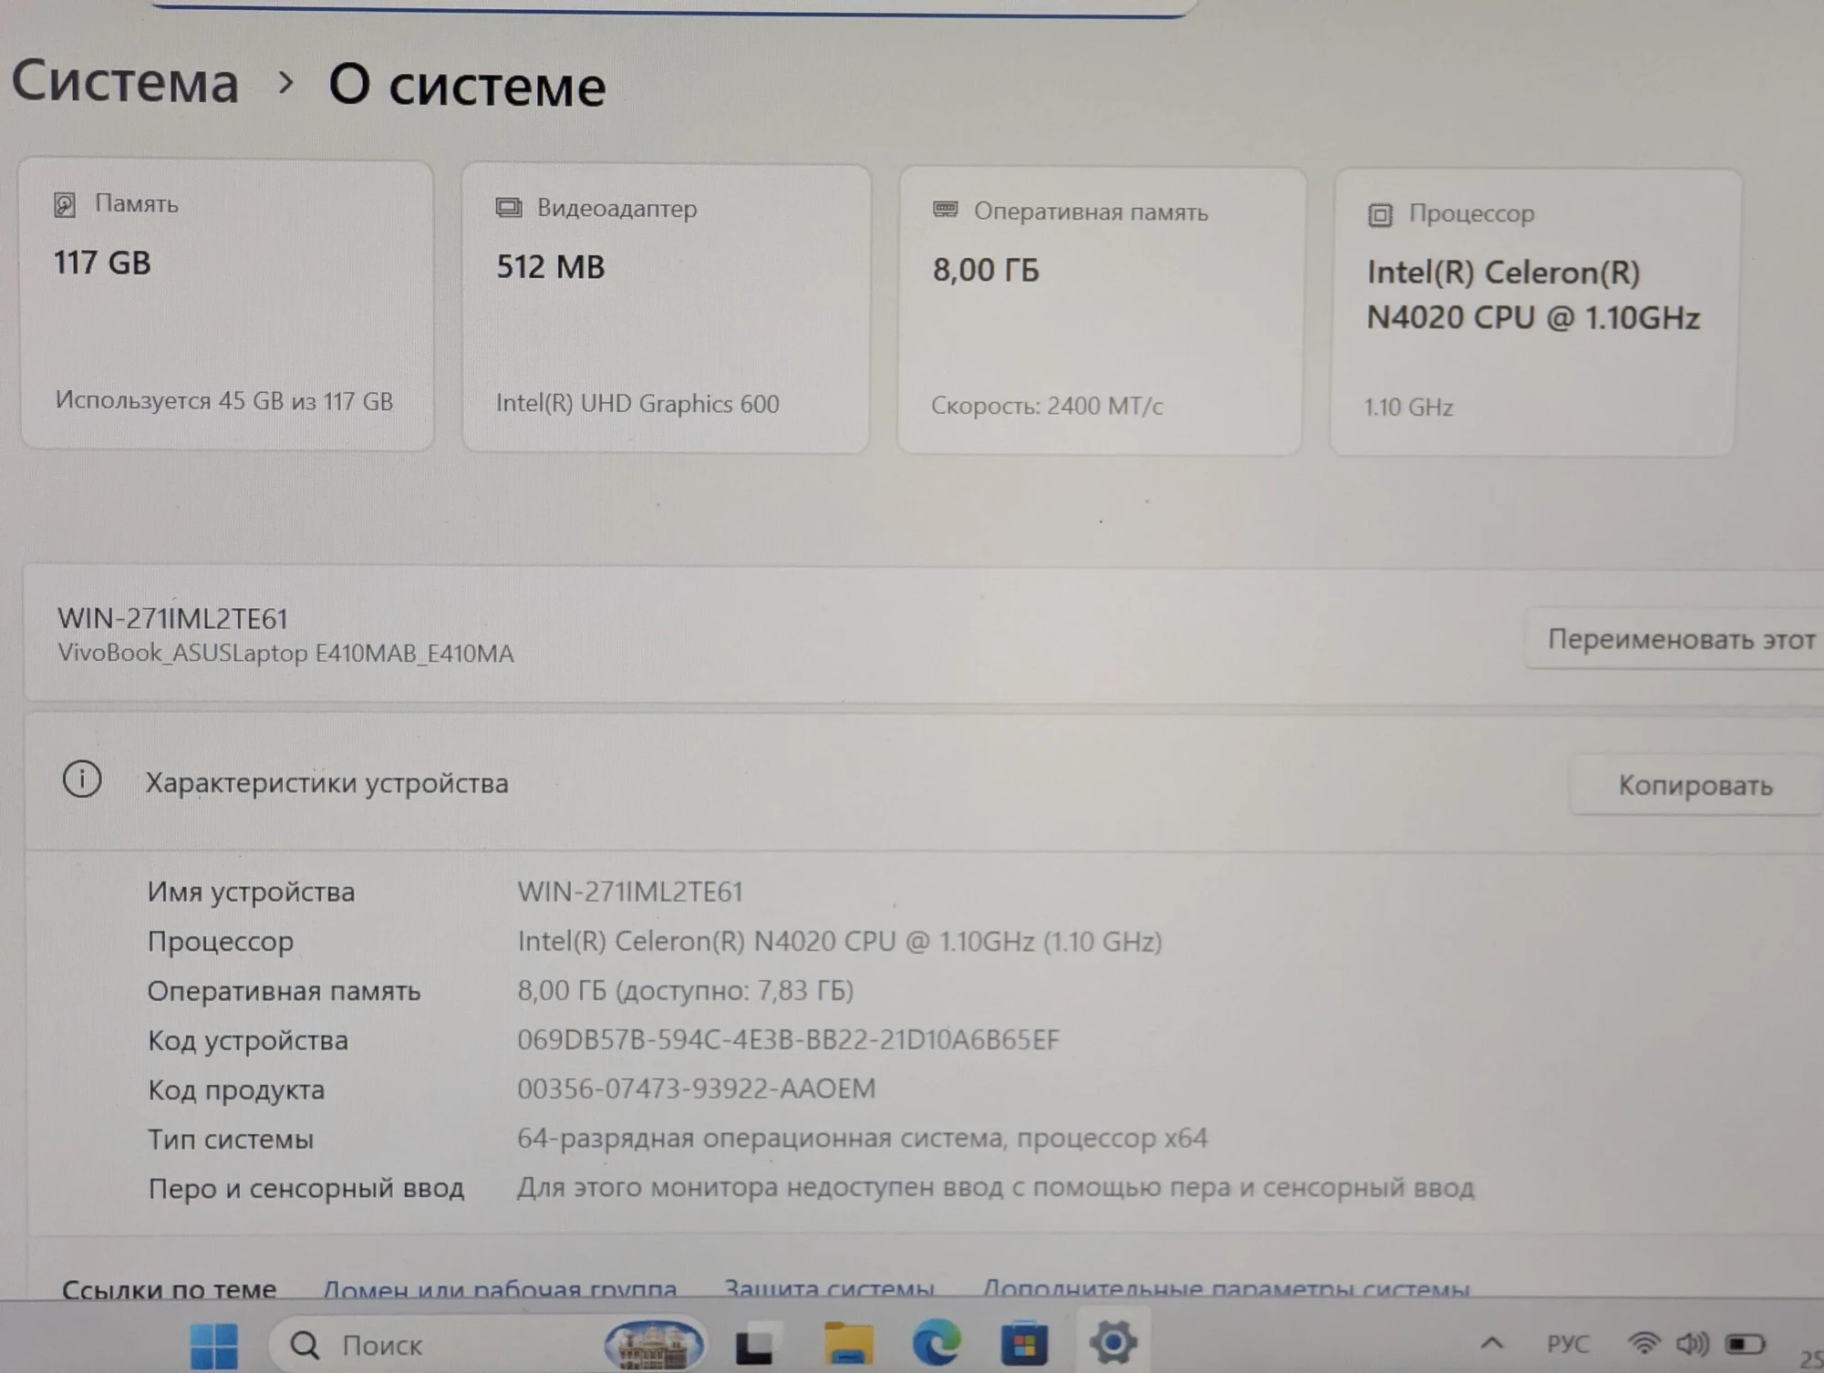
Task: Click the search highlight image in search box
Action: (654, 1345)
